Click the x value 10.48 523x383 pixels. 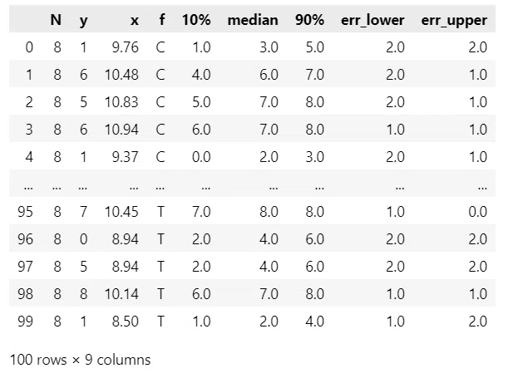121,75
